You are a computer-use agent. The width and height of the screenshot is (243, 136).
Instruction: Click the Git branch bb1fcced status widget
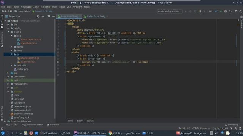(220, 128)
